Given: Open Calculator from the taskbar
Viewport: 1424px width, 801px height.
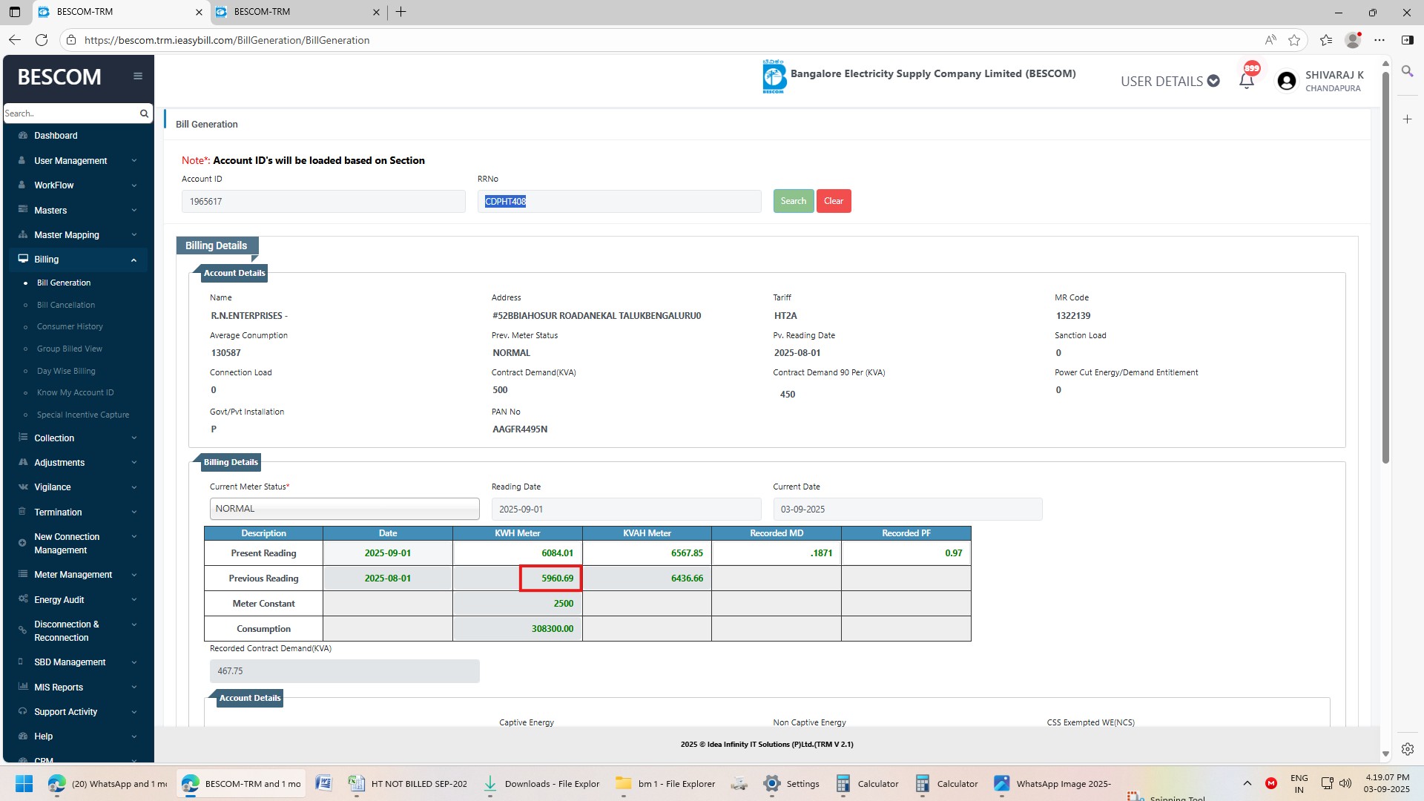Looking at the screenshot, I should click(x=868, y=783).
